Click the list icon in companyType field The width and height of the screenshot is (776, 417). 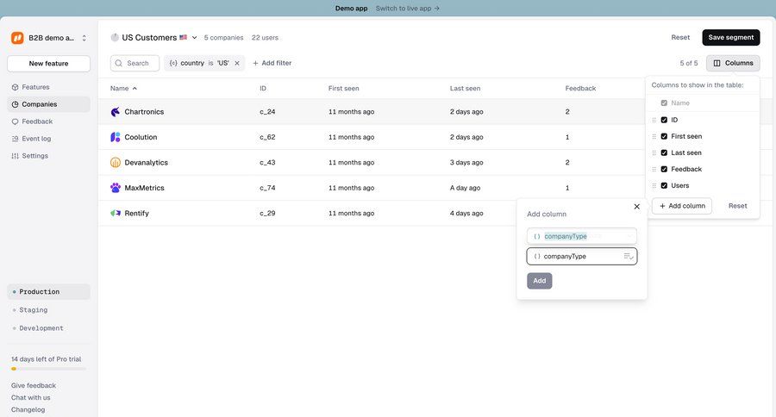click(x=629, y=256)
